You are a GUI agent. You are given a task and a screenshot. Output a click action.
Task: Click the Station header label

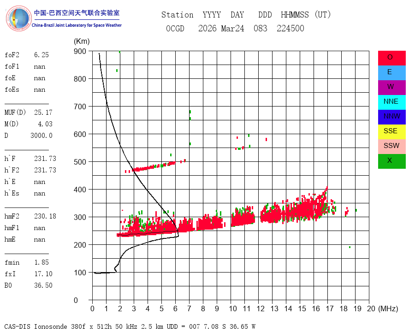point(178,15)
